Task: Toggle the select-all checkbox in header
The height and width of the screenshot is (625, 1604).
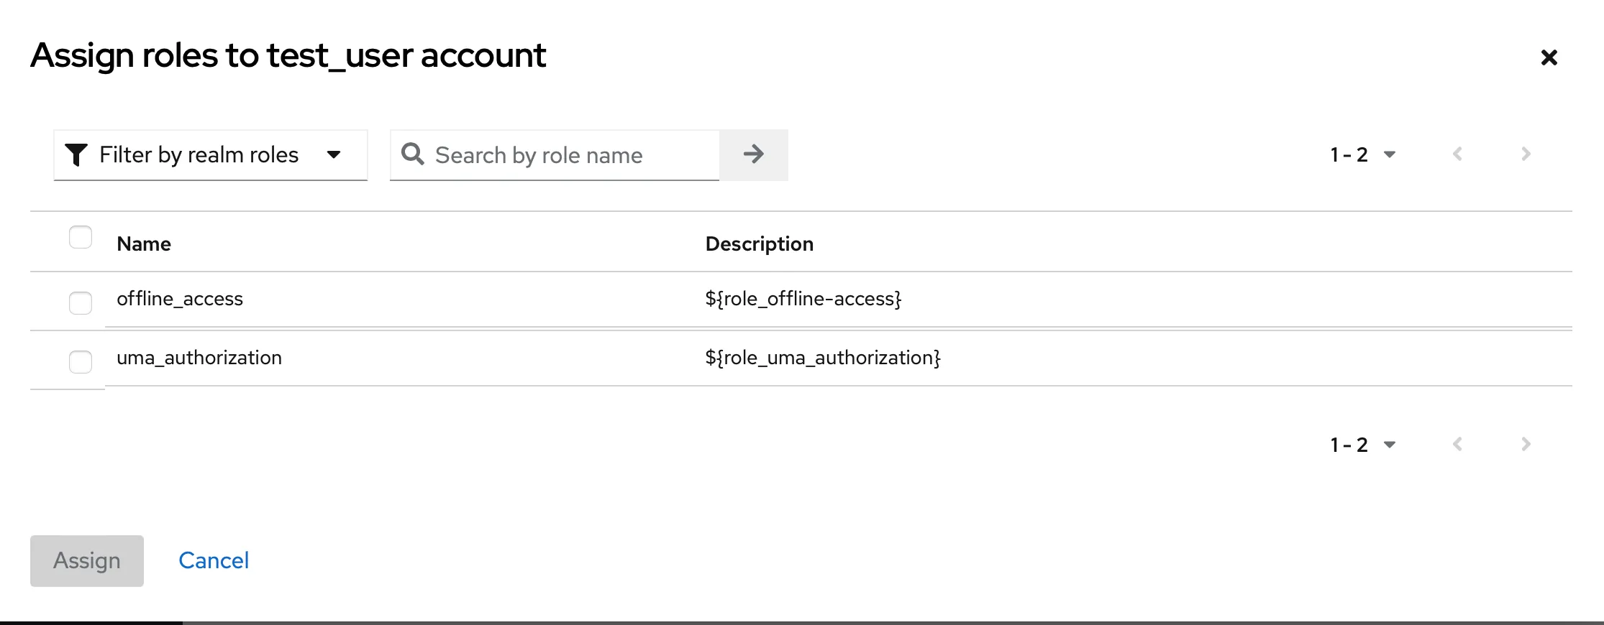Action: (81, 237)
